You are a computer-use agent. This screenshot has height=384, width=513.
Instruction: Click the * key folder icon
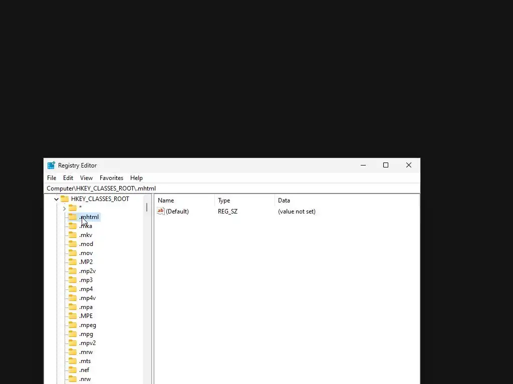73,208
